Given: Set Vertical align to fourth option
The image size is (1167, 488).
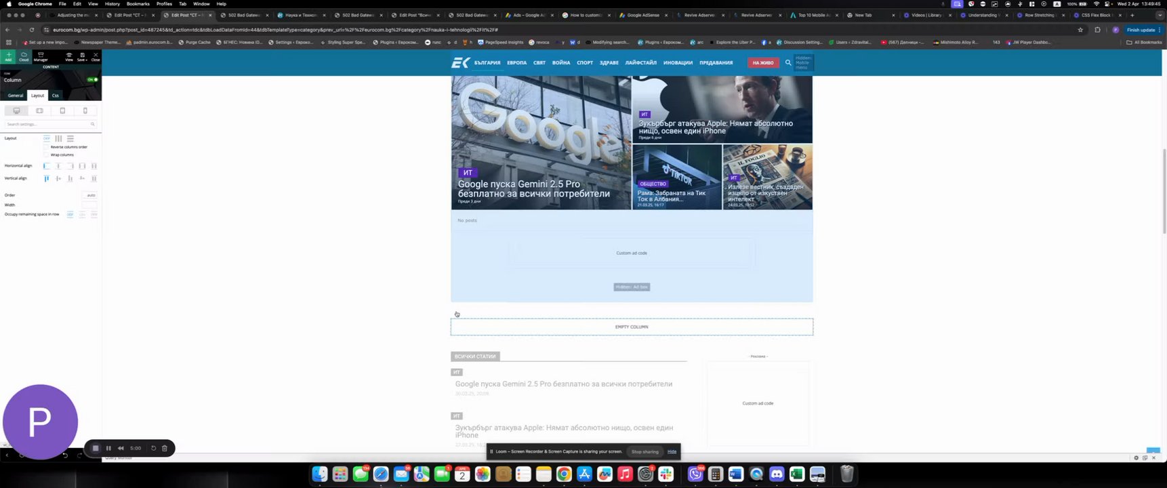Looking at the screenshot, I should click(x=82, y=178).
